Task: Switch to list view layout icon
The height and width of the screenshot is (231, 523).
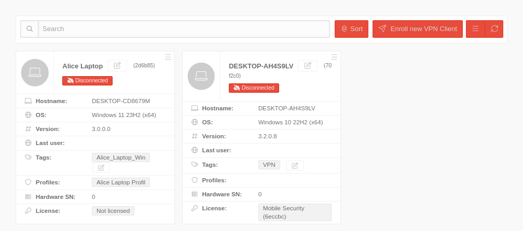Action: tap(475, 29)
